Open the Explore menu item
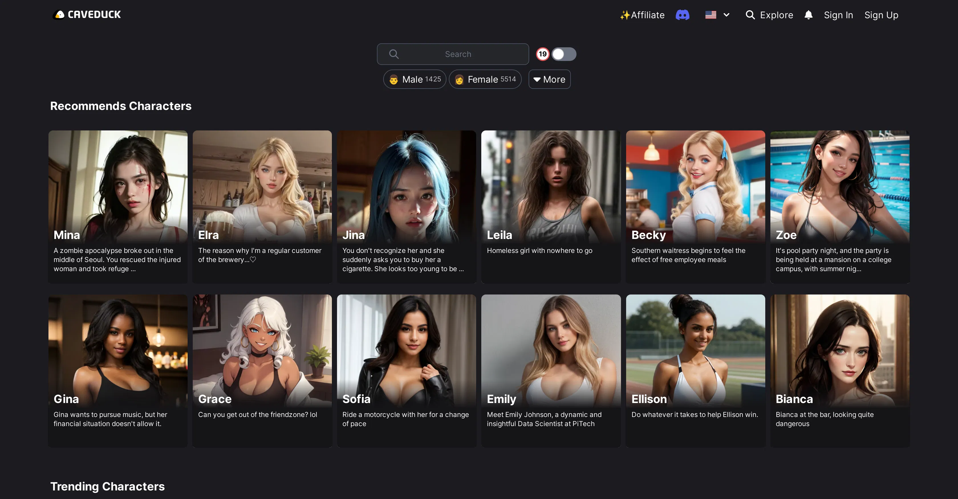 click(x=776, y=15)
